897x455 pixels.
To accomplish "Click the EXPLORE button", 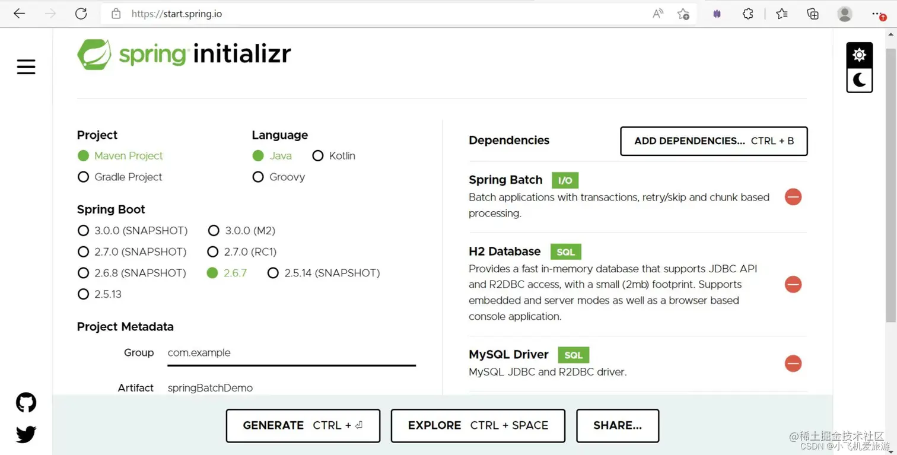I will tap(478, 426).
